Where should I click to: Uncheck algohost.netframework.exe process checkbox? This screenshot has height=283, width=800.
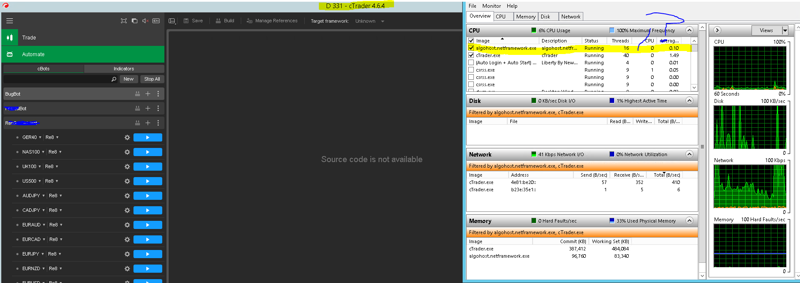pyautogui.click(x=471, y=48)
